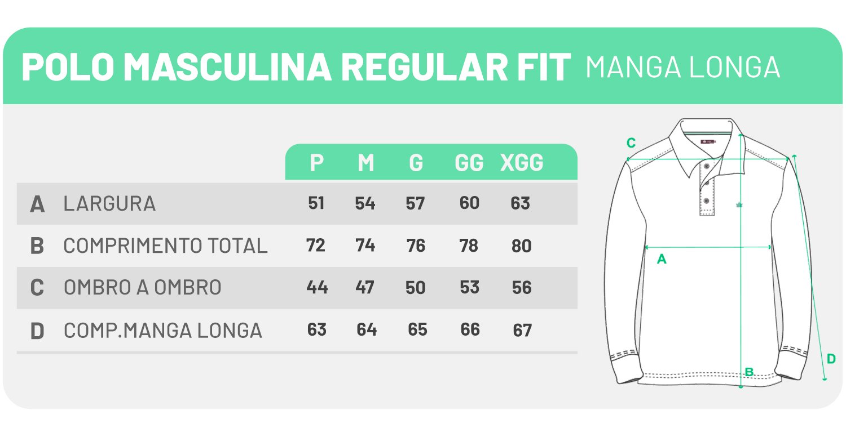Click the POLO MASCULINA REGULAR FIT heading

296,67
